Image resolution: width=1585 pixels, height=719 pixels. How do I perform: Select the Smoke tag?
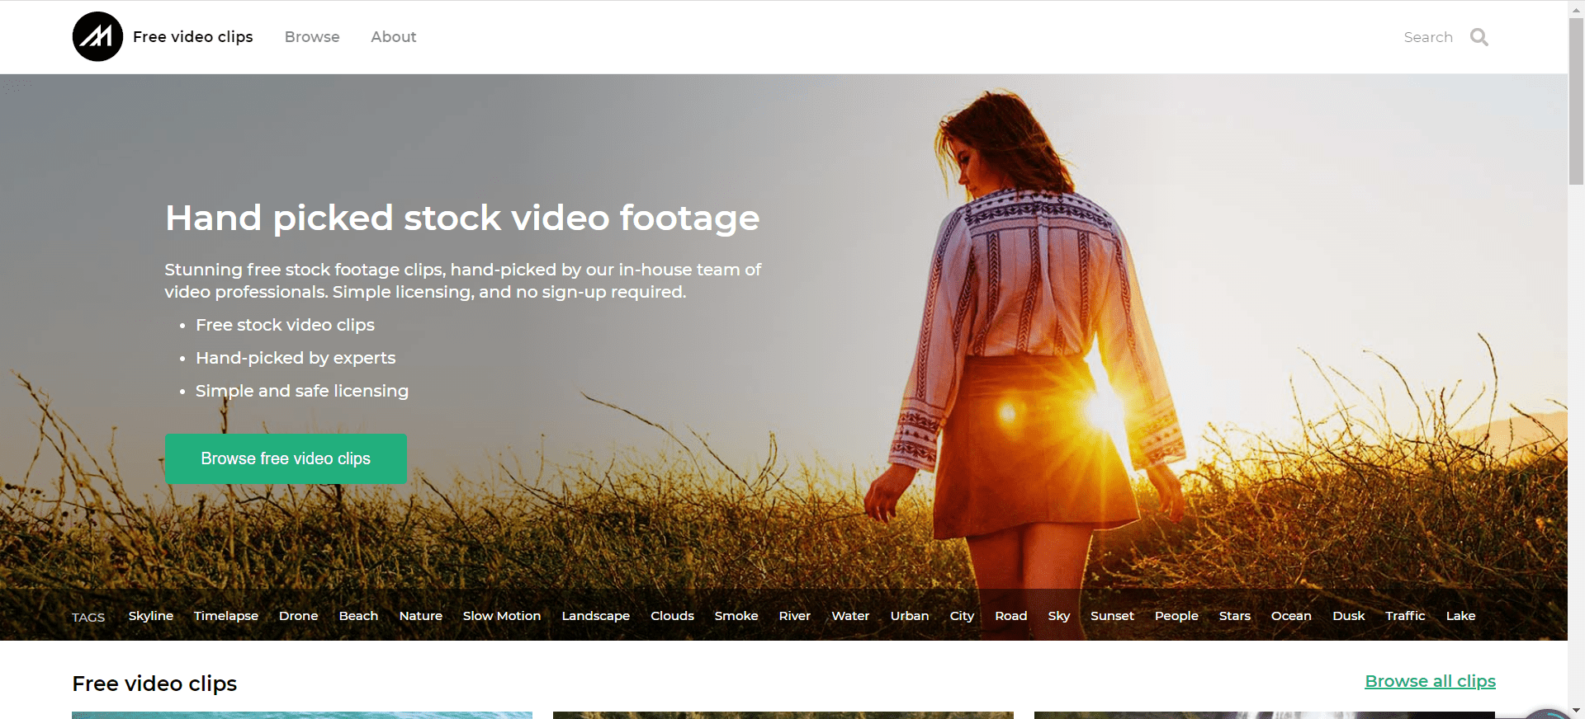(x=736, y=616)
